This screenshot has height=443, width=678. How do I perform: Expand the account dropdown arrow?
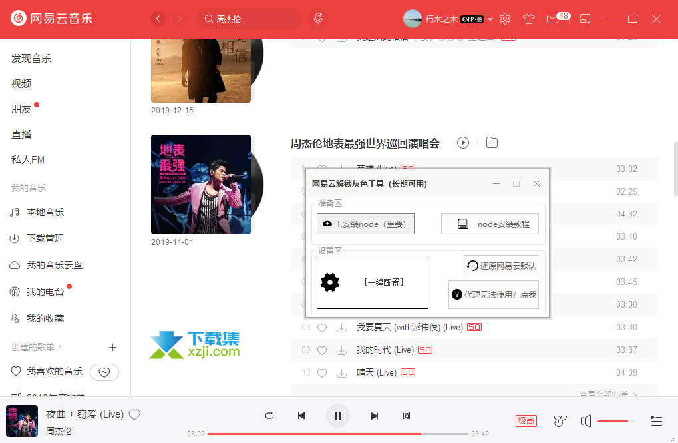490,19
